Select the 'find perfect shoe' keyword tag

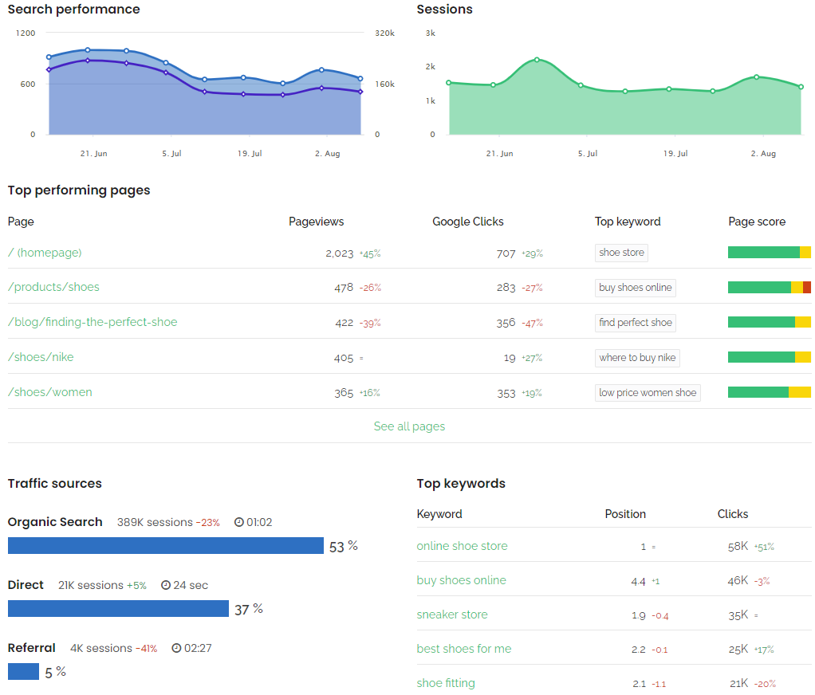[x=635, y=323]
